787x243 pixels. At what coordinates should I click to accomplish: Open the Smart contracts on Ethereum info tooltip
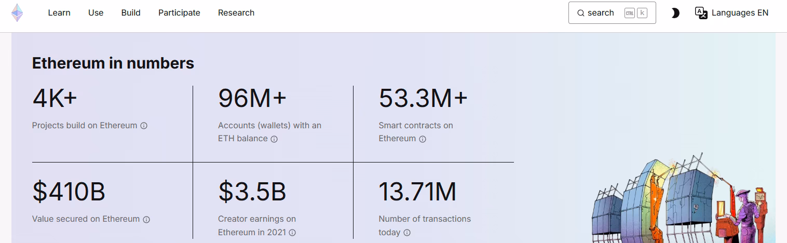point(423,139)
